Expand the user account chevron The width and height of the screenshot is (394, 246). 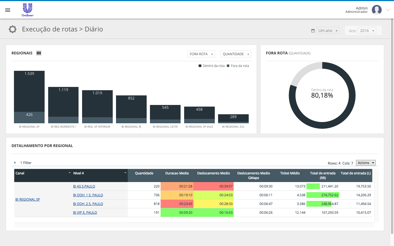tap(388, 10)
